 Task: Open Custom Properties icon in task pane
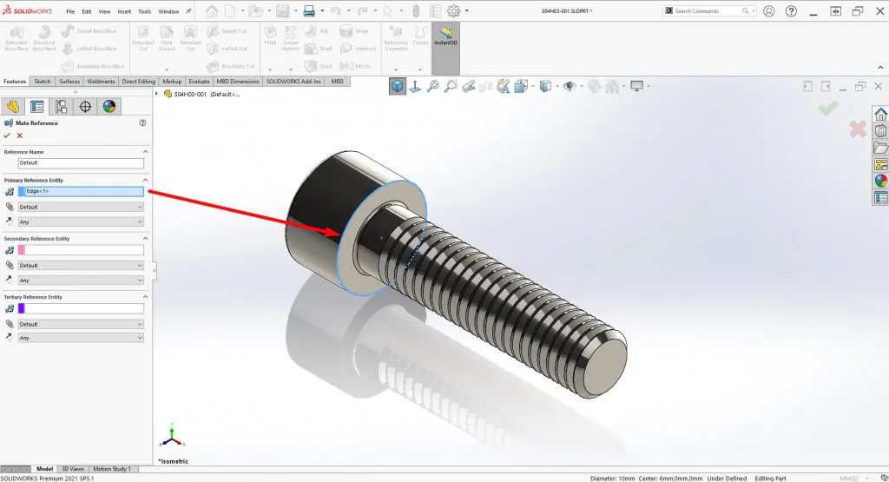[880, 197]
